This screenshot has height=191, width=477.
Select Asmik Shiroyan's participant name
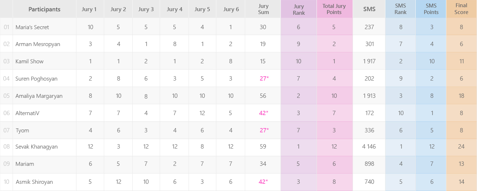coord(34,182)
